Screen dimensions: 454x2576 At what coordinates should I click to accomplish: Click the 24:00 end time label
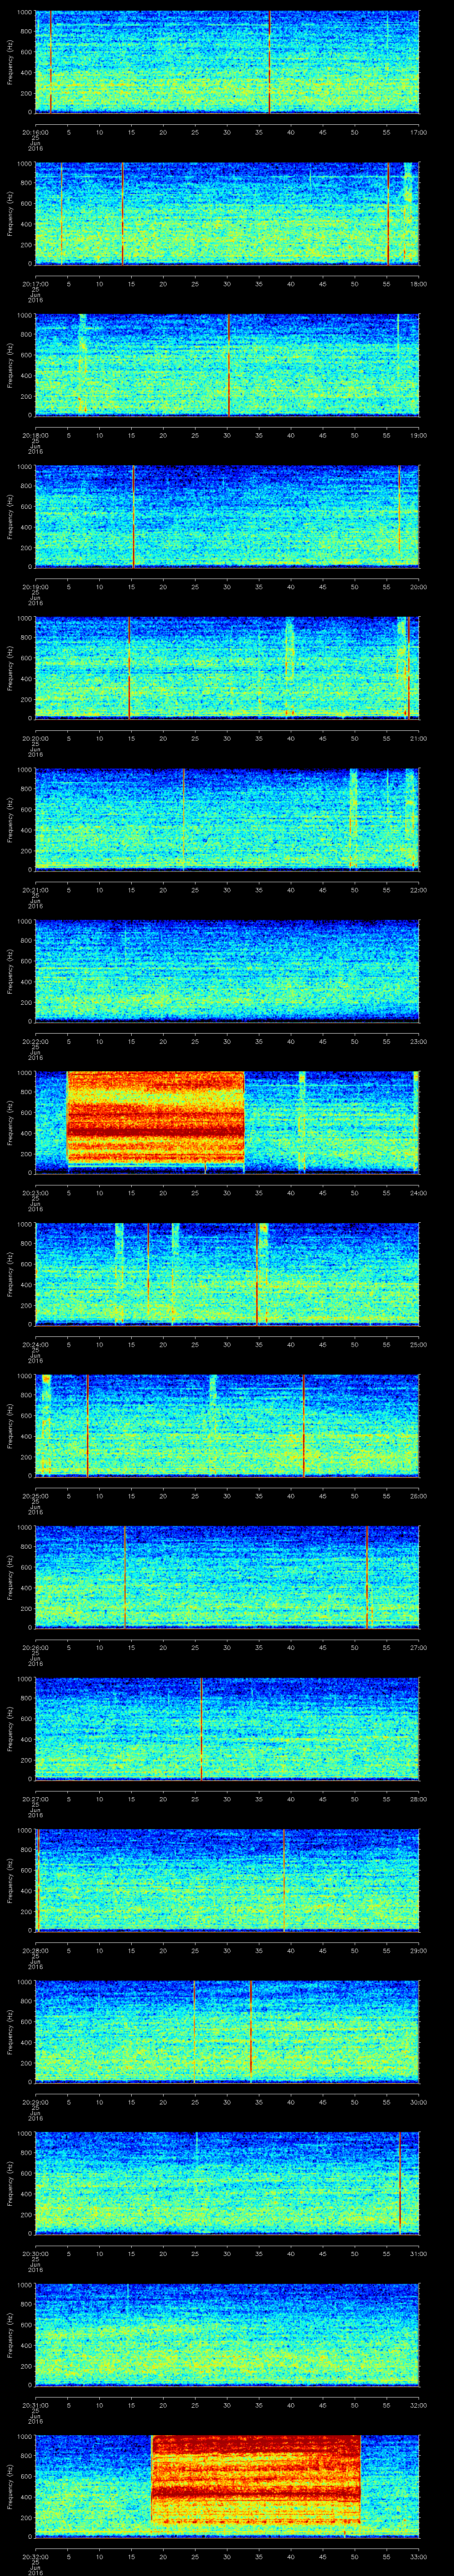(x=418, y=1192)
